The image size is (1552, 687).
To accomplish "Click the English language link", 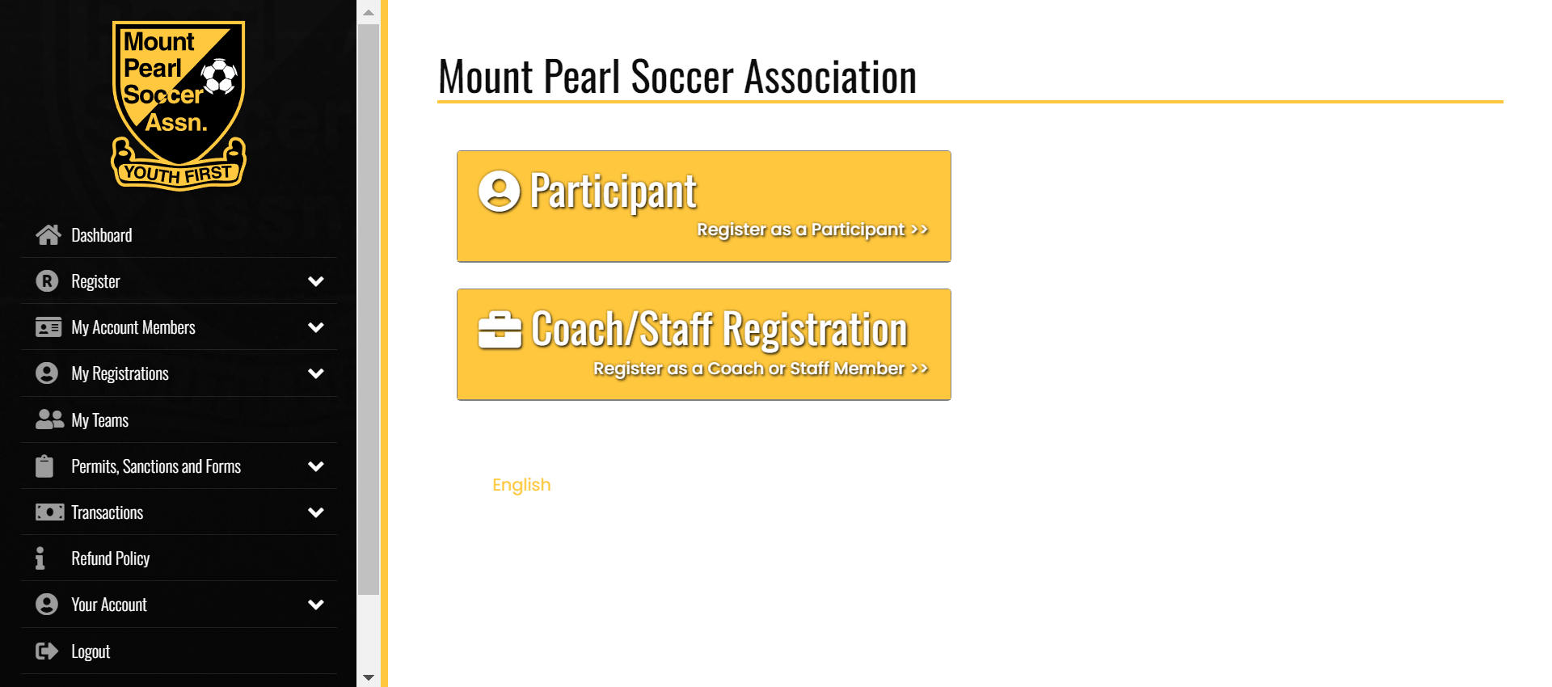I will [x=521, y=485].
